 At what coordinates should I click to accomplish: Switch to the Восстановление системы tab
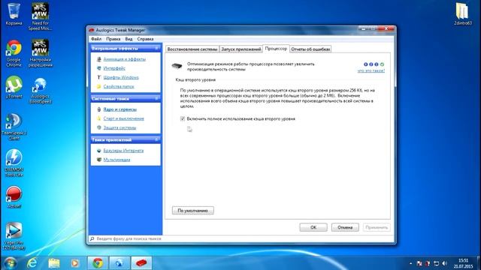pos(192,49)
